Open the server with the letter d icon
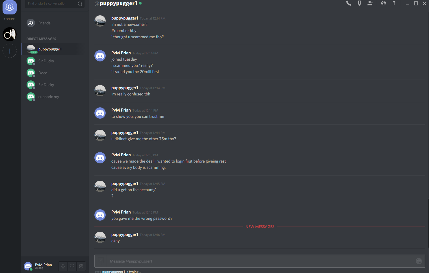Image resolution: width=429 pixels, height=273 pixels. point(10,34)
